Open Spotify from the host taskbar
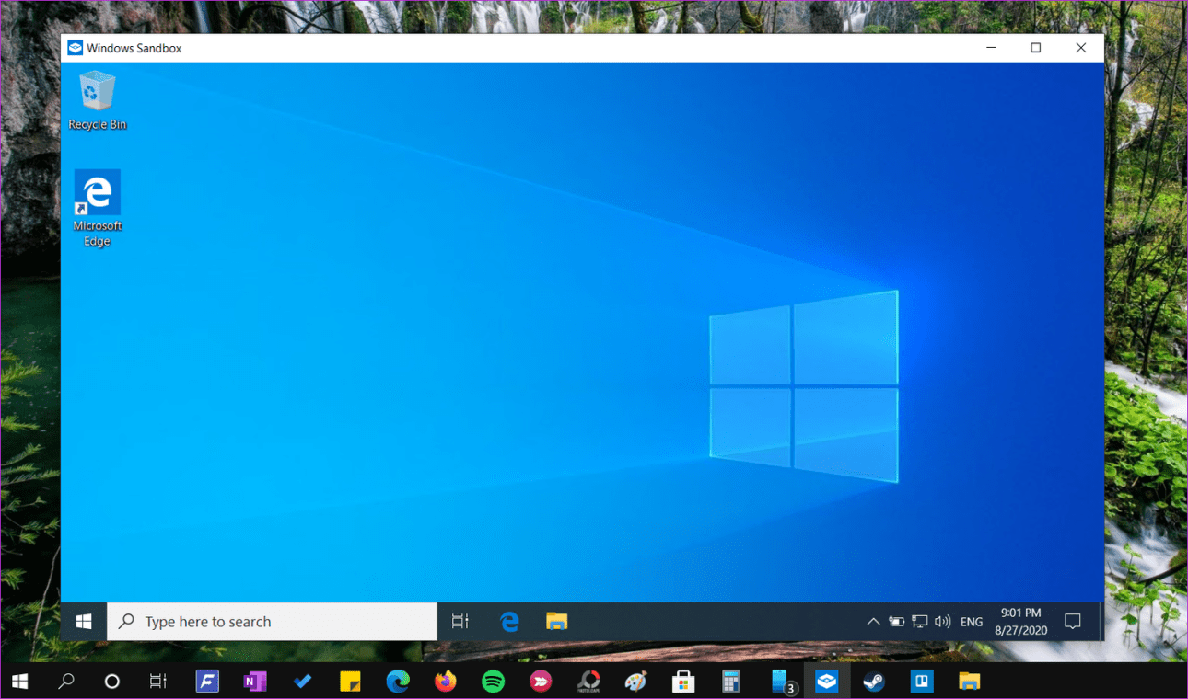This screenshot has width=1188, height=699. (494, 682)
